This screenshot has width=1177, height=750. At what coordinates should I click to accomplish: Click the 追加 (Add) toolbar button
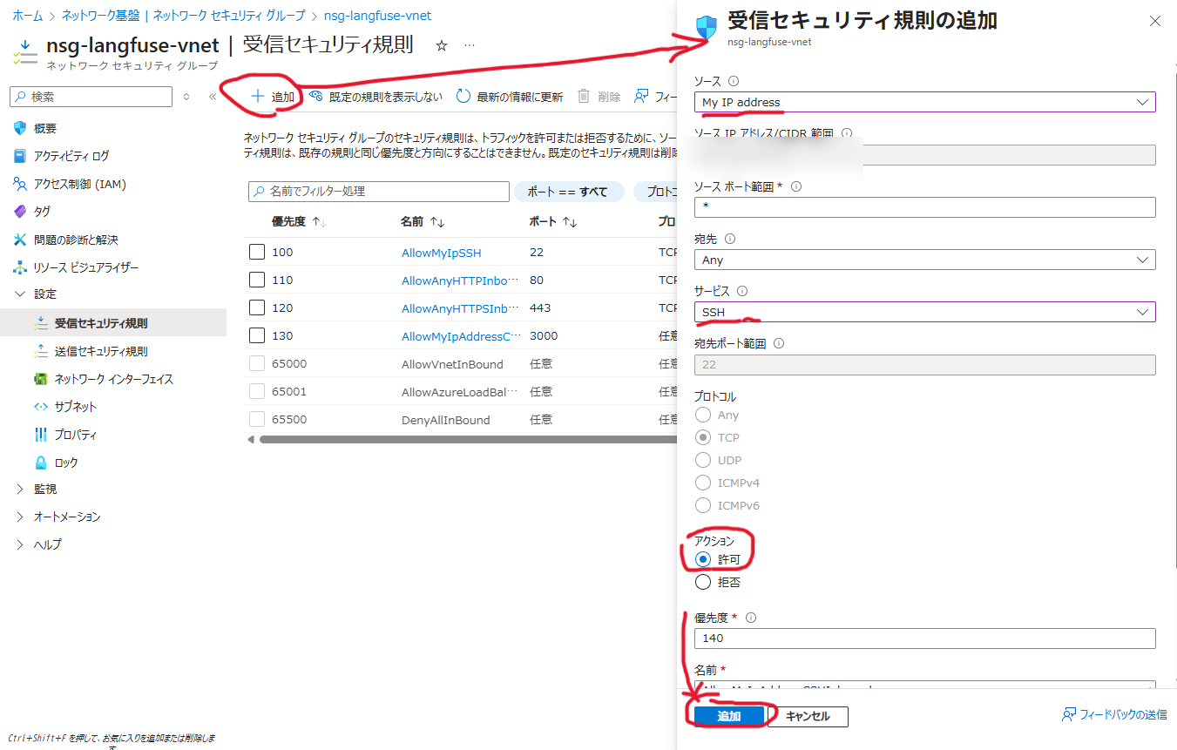pos(273,97)
